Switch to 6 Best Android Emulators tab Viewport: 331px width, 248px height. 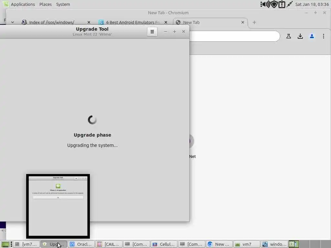pos(133,22)
